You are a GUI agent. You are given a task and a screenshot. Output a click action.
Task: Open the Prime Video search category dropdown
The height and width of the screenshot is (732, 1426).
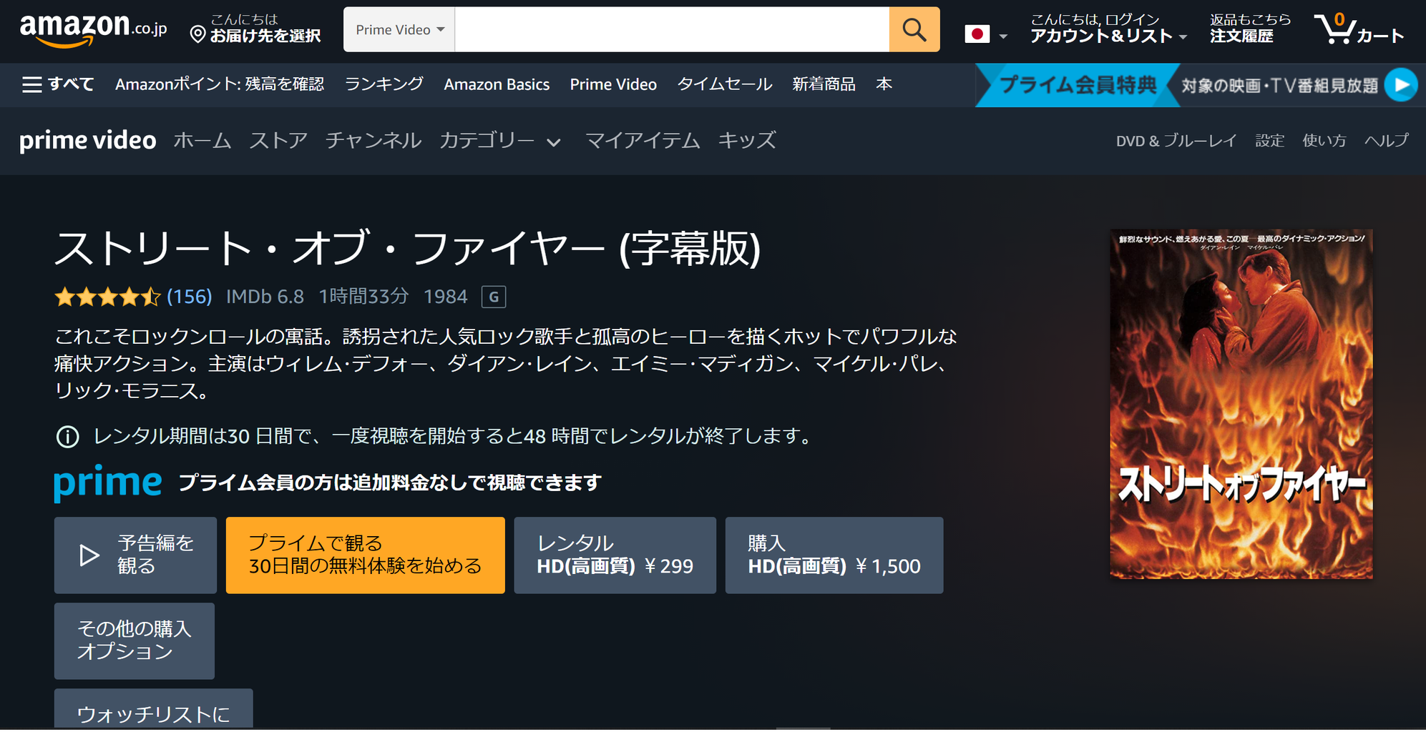pyautogui.click(x=398, y=29)
